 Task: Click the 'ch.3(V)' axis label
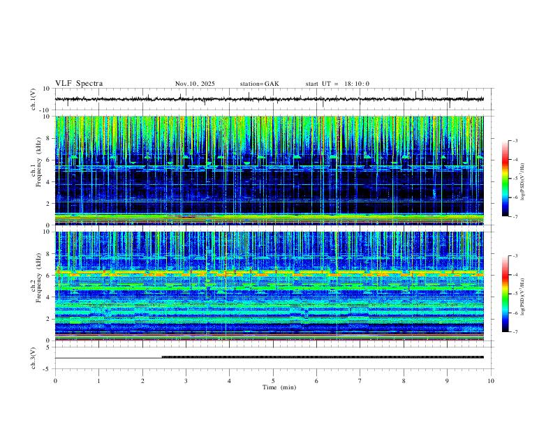click(x=34, y=359)
